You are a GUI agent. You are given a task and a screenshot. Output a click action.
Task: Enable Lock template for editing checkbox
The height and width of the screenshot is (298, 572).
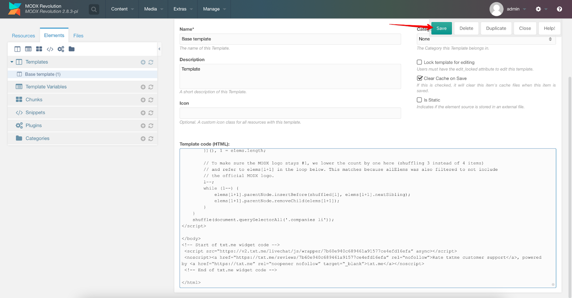[419, 62]
